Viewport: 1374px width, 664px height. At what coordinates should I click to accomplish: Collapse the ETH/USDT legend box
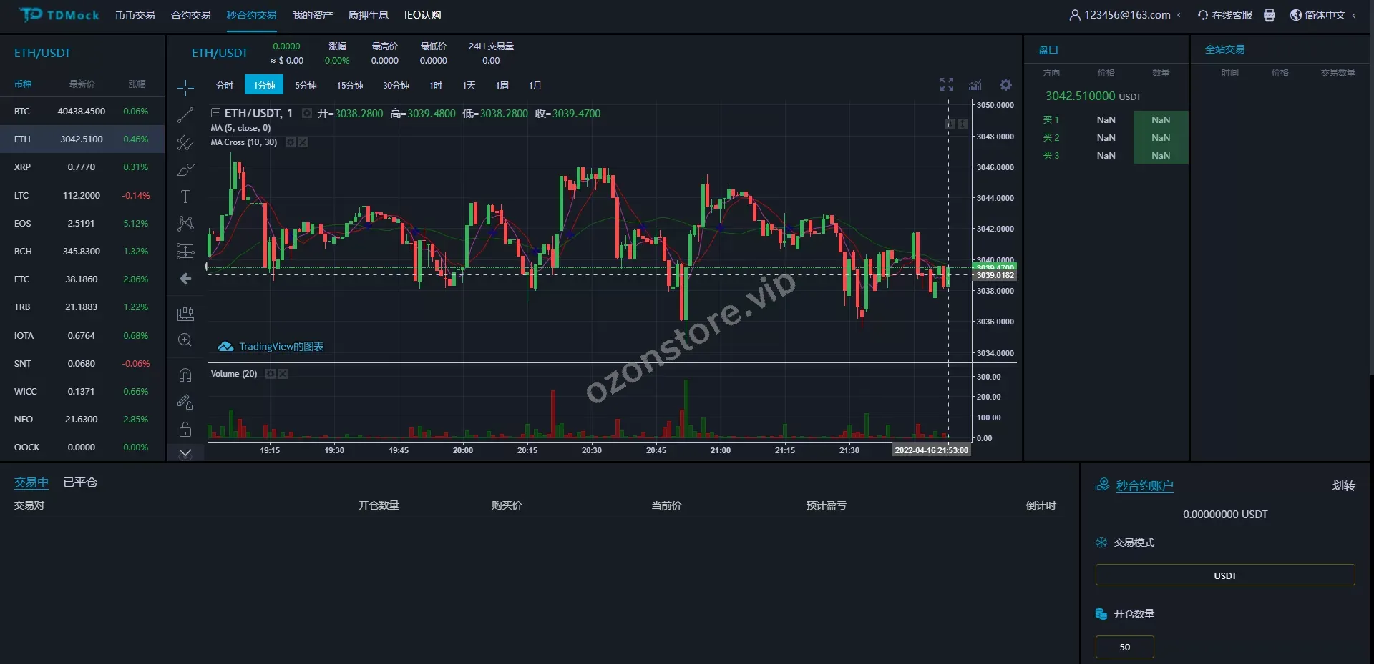215,113
